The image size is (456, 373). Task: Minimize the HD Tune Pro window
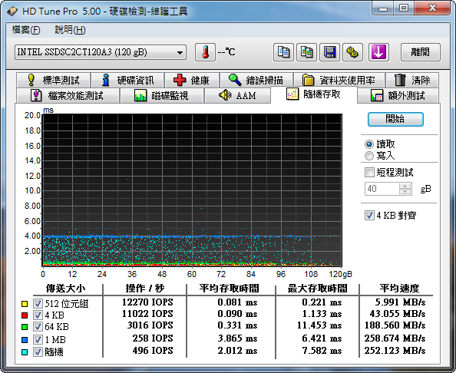pos(383,8)
